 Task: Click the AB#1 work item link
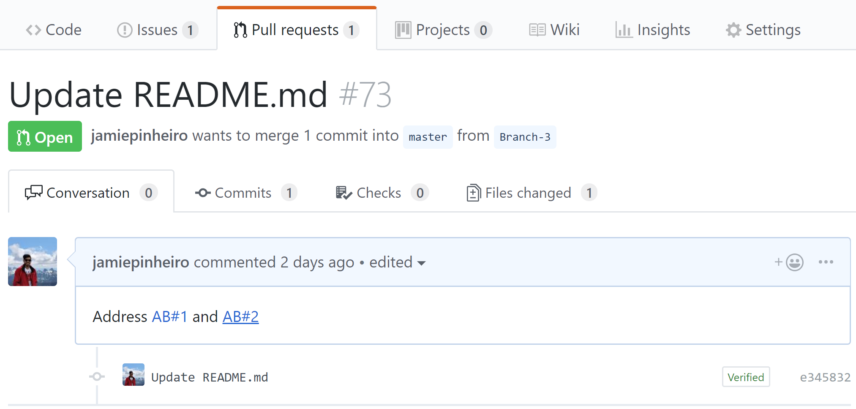click(170, 316)
